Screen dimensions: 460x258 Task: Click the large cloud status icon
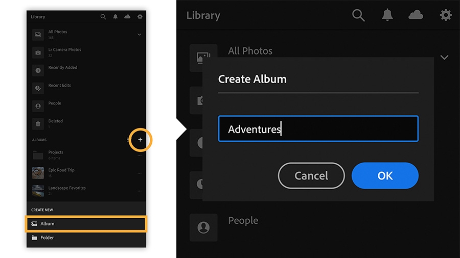click(416, 15)
